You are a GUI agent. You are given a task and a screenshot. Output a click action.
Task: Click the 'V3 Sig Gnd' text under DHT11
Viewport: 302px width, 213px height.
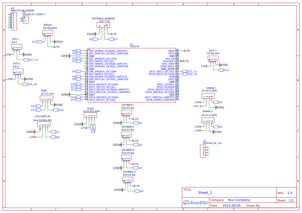pos(213,53)
